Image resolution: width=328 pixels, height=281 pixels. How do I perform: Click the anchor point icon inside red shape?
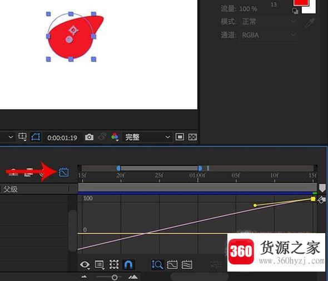[73, 31]
